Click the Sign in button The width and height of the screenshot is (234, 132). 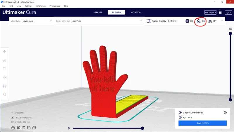228,12
